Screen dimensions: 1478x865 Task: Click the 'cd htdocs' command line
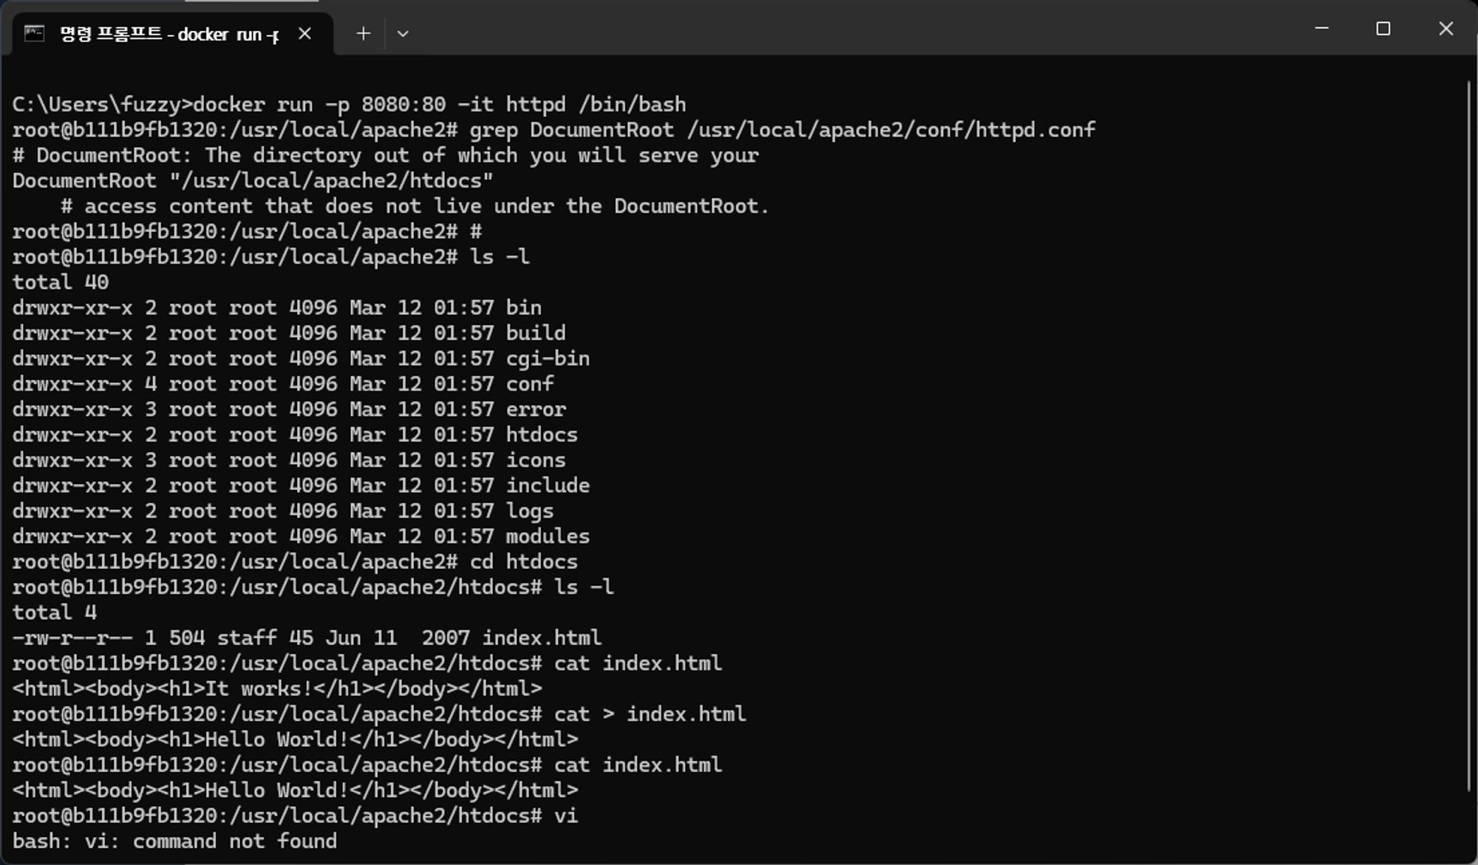point(295,561)
